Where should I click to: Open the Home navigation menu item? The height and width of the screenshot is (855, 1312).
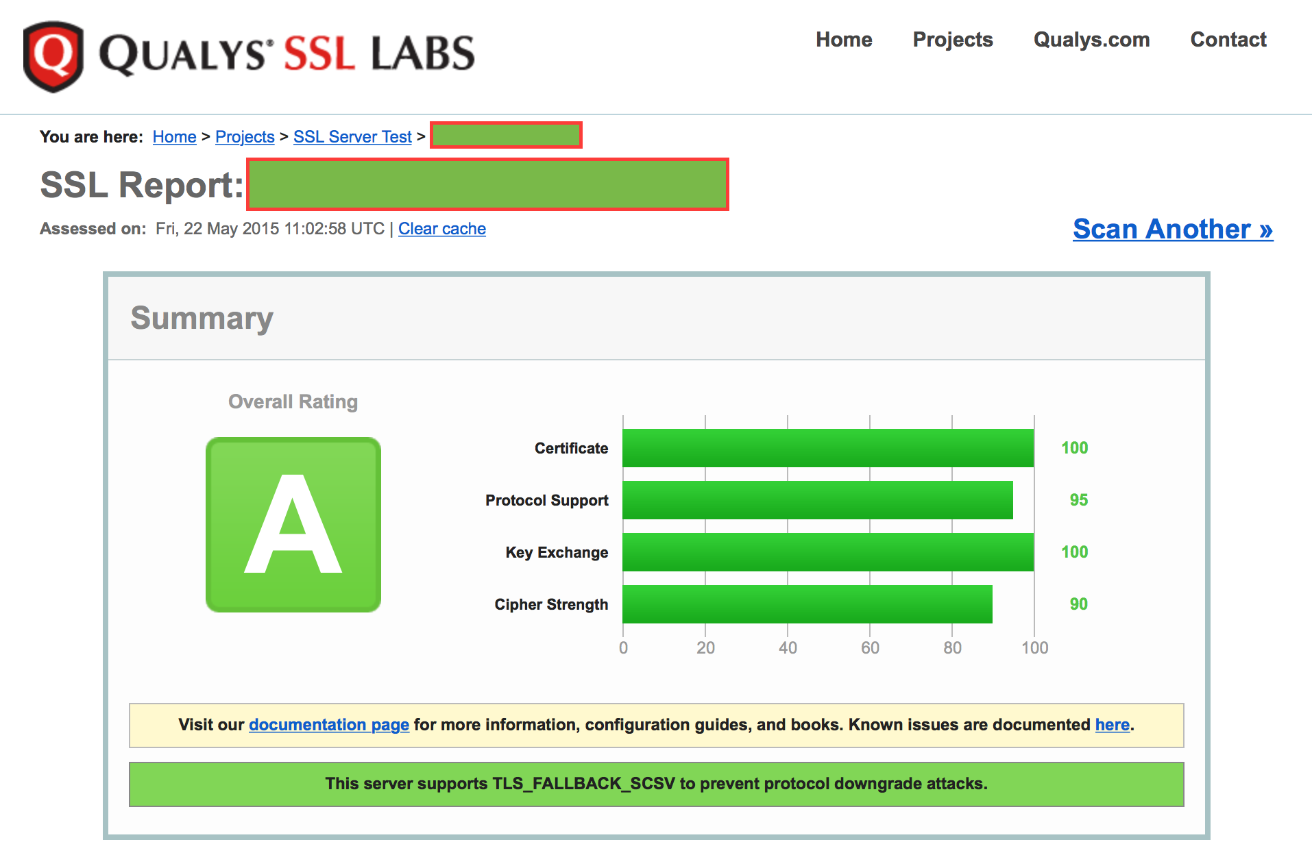pyautogui.click(x=843, y=40)
